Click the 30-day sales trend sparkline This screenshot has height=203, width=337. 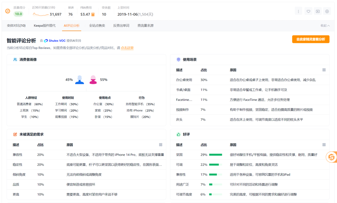(41, 14)
